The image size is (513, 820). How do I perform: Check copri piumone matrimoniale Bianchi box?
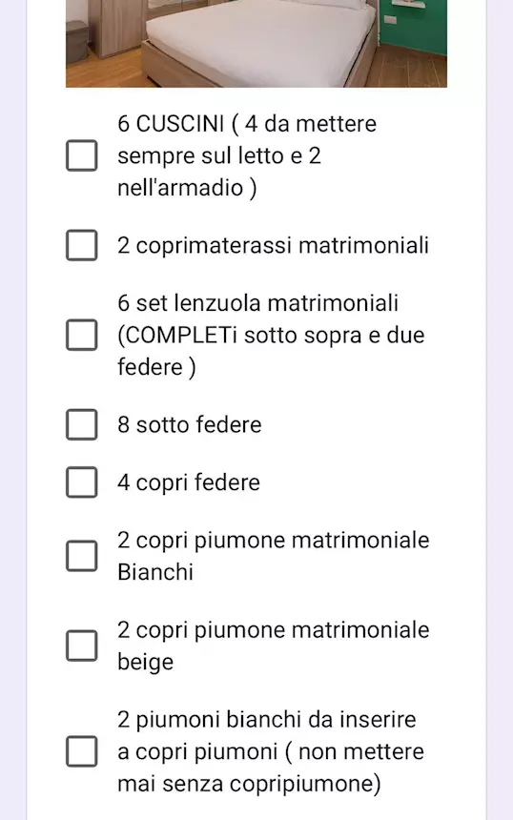[82, 556]
